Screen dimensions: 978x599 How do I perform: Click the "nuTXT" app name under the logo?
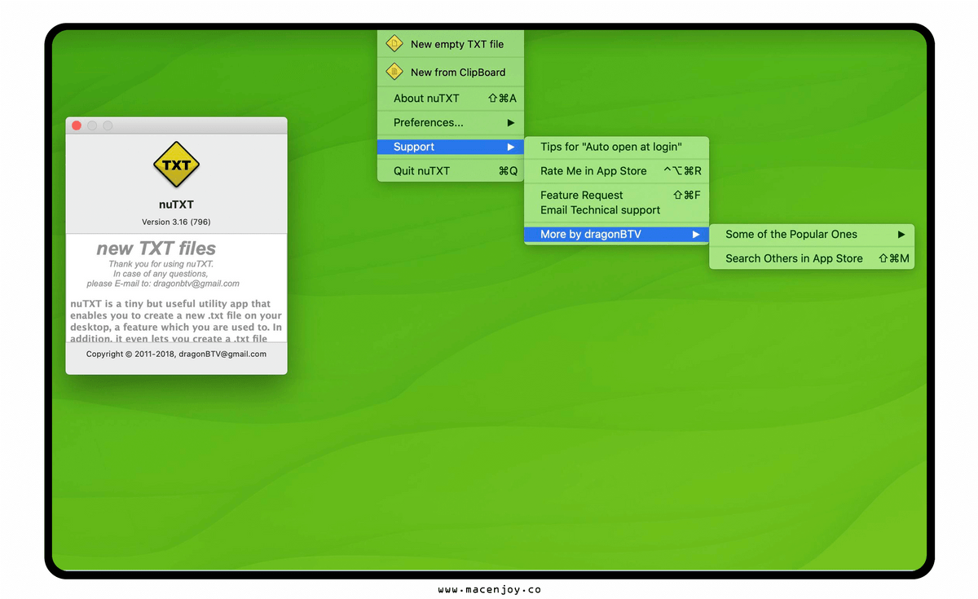click(x=176, y=205)
